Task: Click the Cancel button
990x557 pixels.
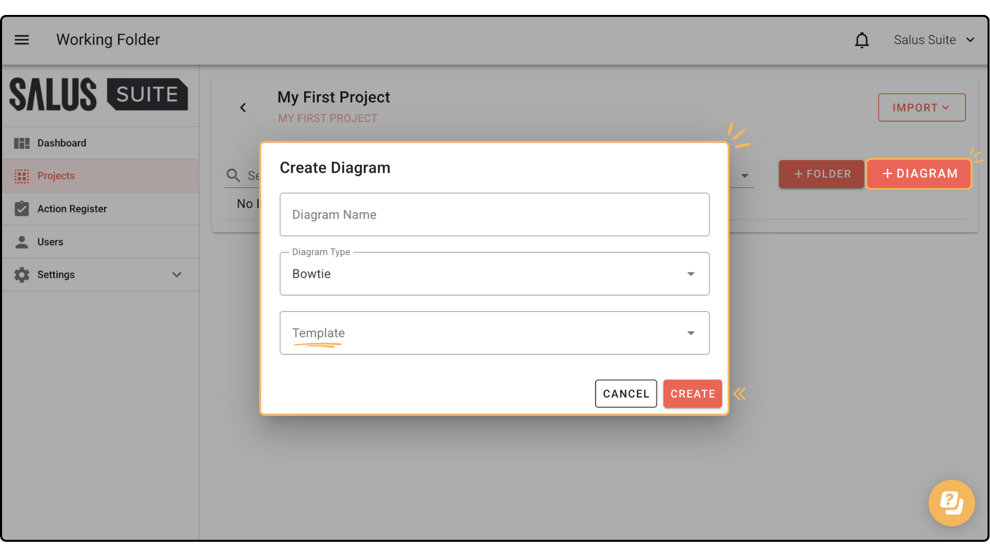Action: [625, 394]
